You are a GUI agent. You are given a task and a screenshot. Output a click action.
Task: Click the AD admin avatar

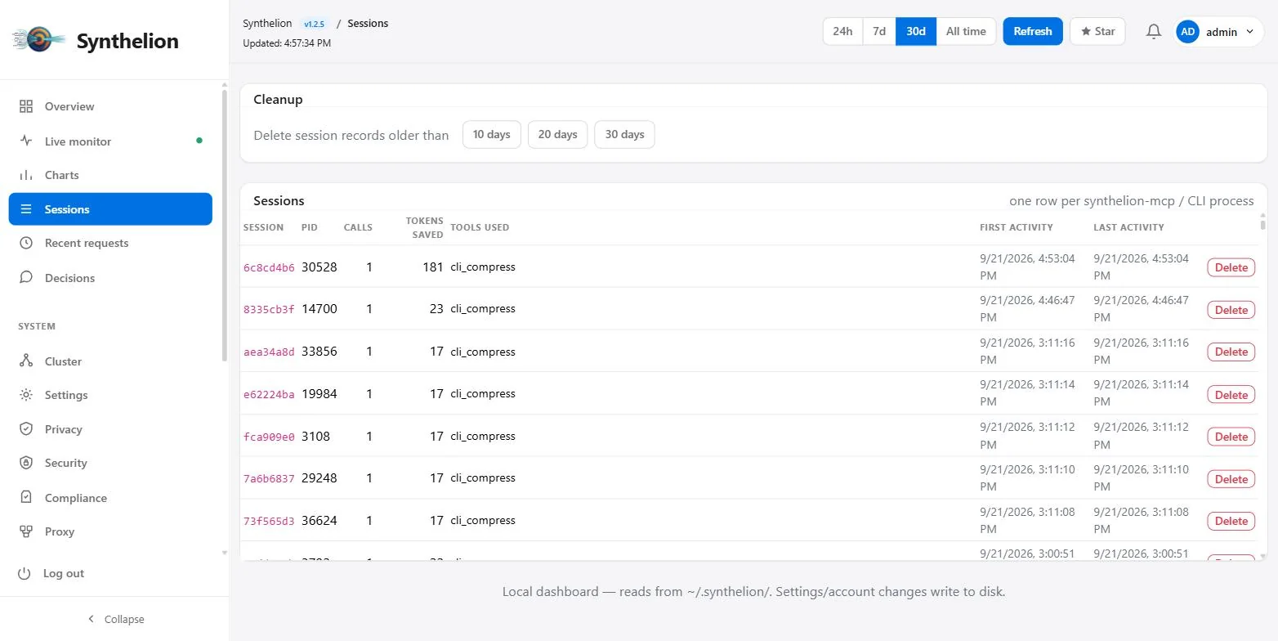1187,32
